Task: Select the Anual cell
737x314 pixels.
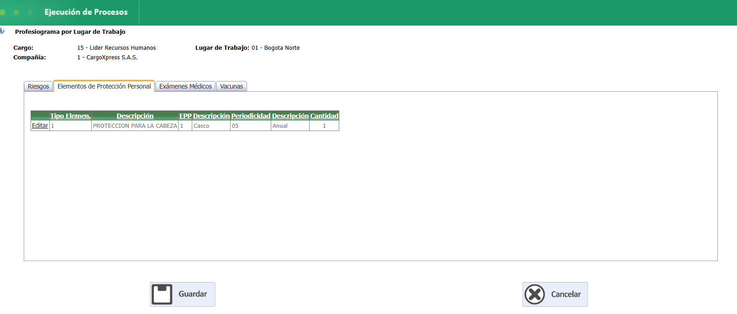Action: 290,126
